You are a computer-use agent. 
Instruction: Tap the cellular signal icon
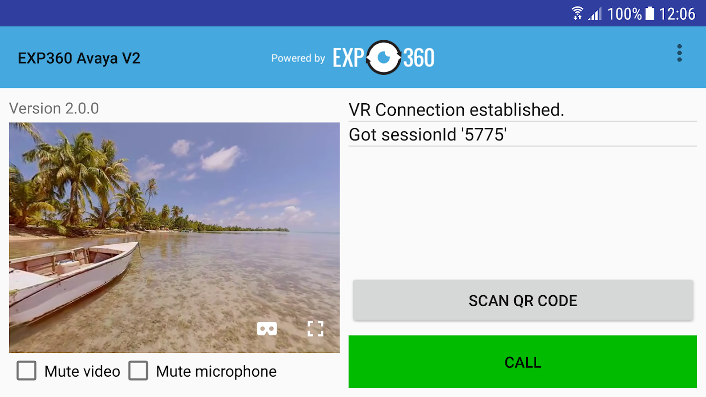coord(595,13)
